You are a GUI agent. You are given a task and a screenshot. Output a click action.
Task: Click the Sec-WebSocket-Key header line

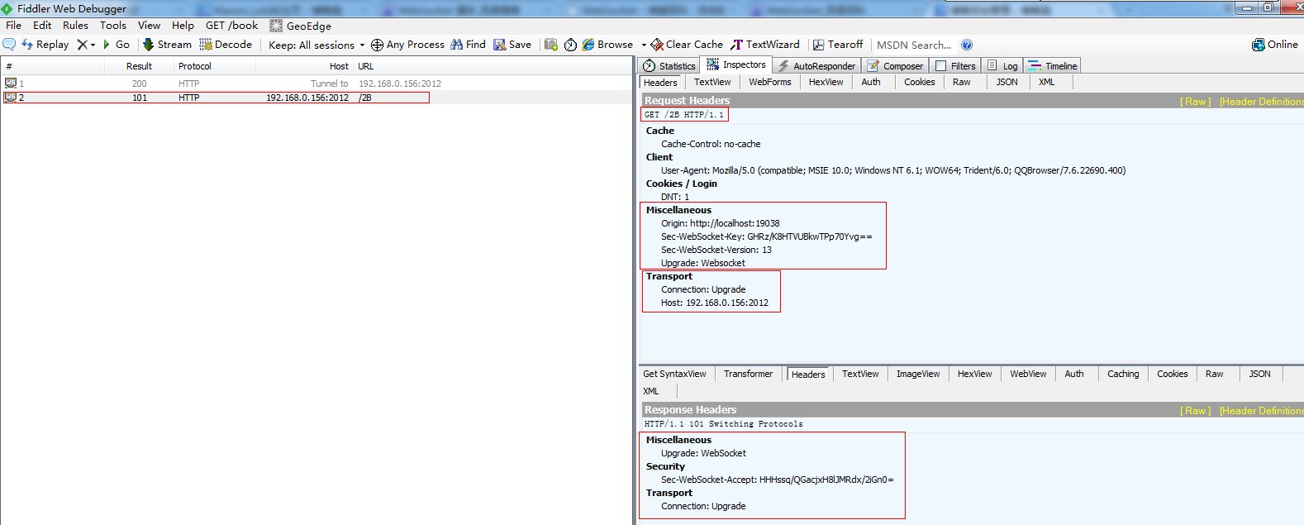(x=766, y=236)
